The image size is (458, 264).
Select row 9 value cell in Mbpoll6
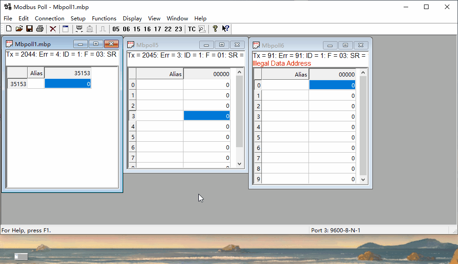333,179
